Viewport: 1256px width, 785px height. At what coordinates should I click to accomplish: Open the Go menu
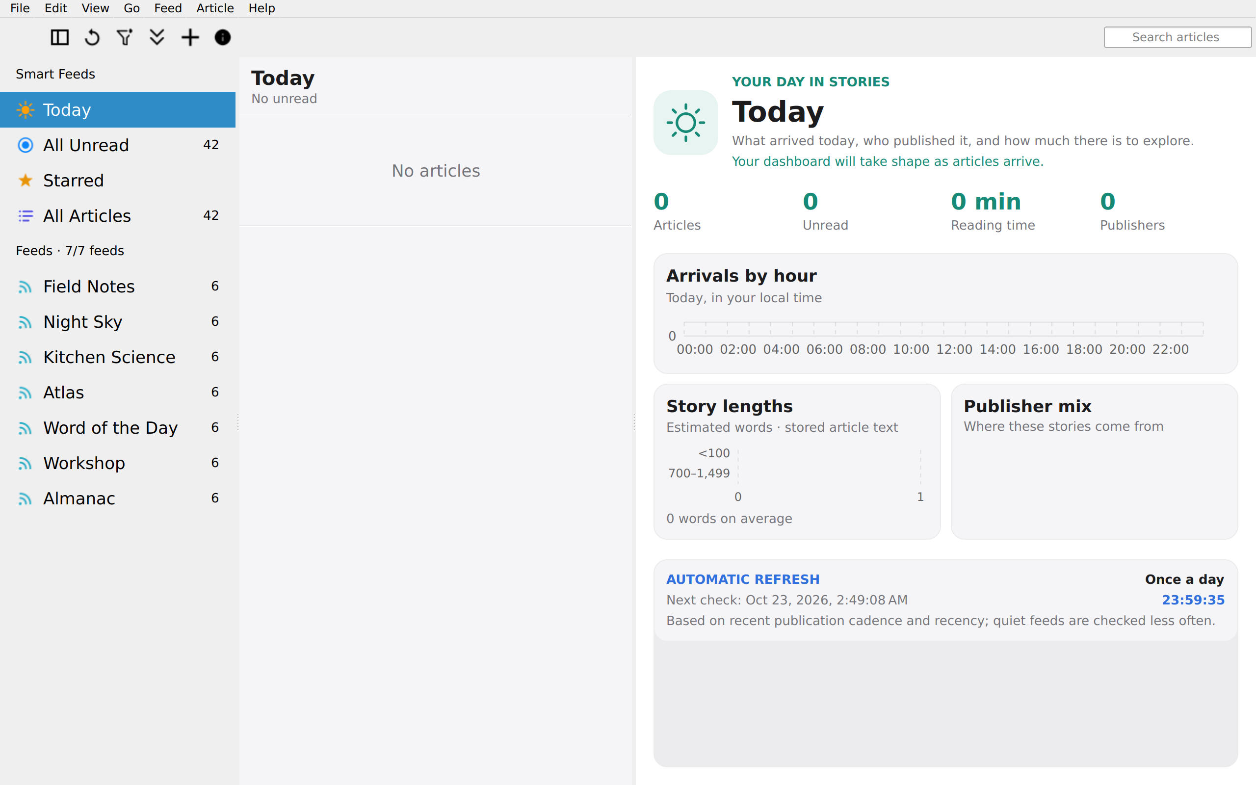pyautogui.click(x=131, y=8)
